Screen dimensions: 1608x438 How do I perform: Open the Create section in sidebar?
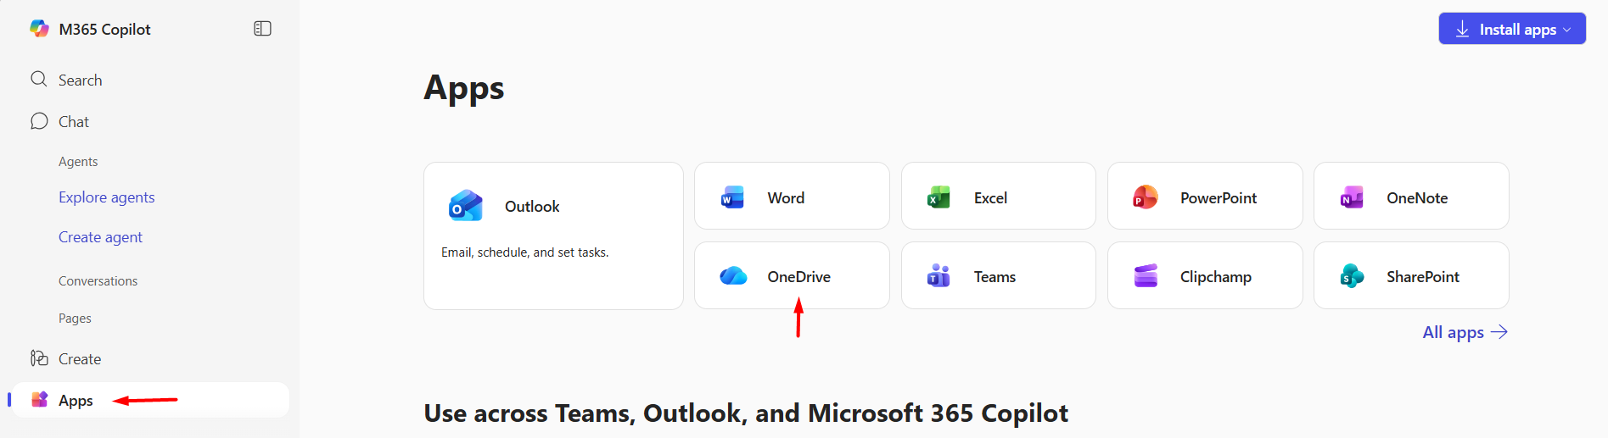point(79,358)
